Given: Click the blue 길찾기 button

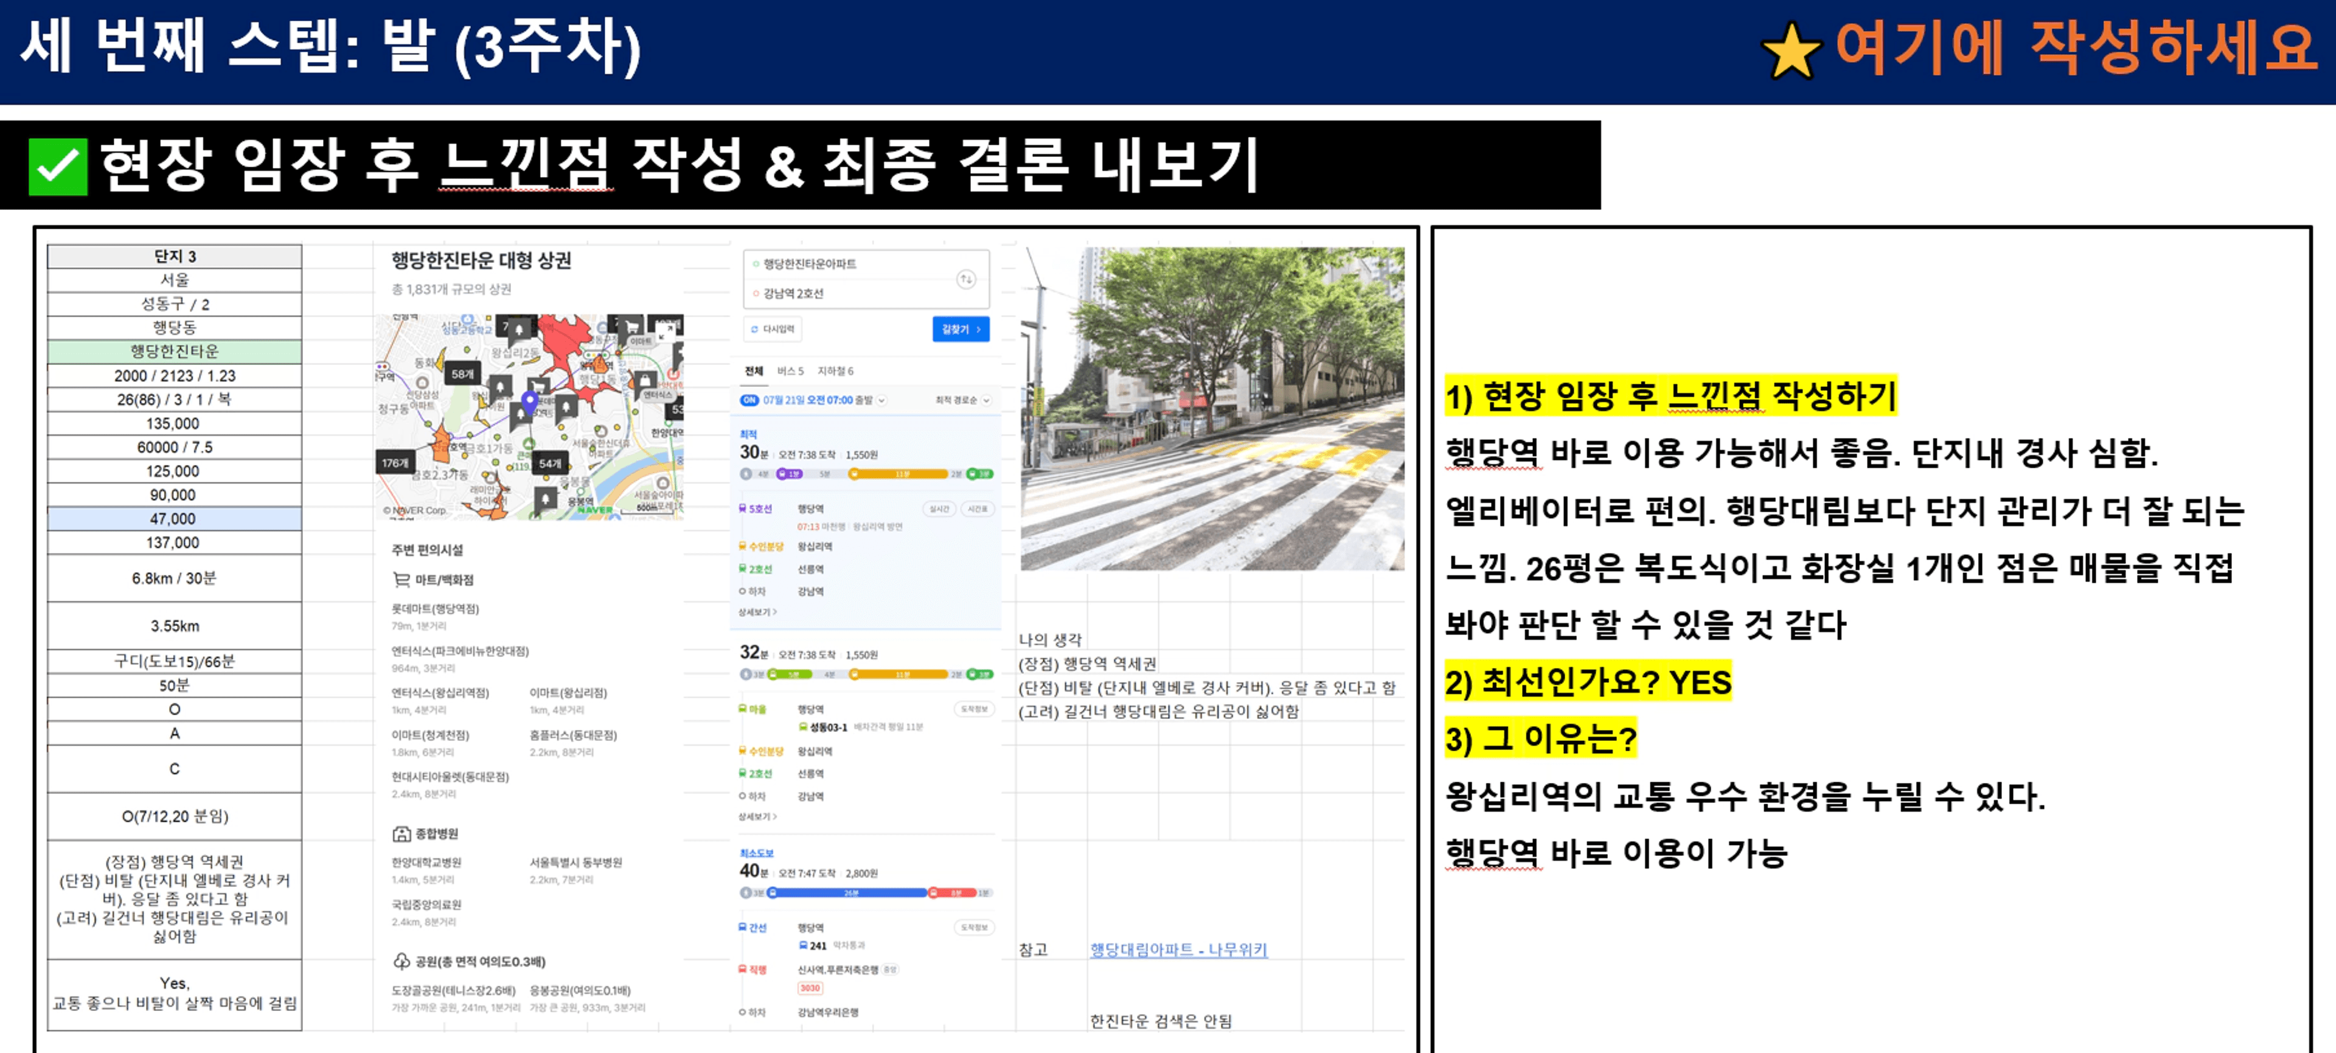Looking at the screenshot, I should point(961,329).
